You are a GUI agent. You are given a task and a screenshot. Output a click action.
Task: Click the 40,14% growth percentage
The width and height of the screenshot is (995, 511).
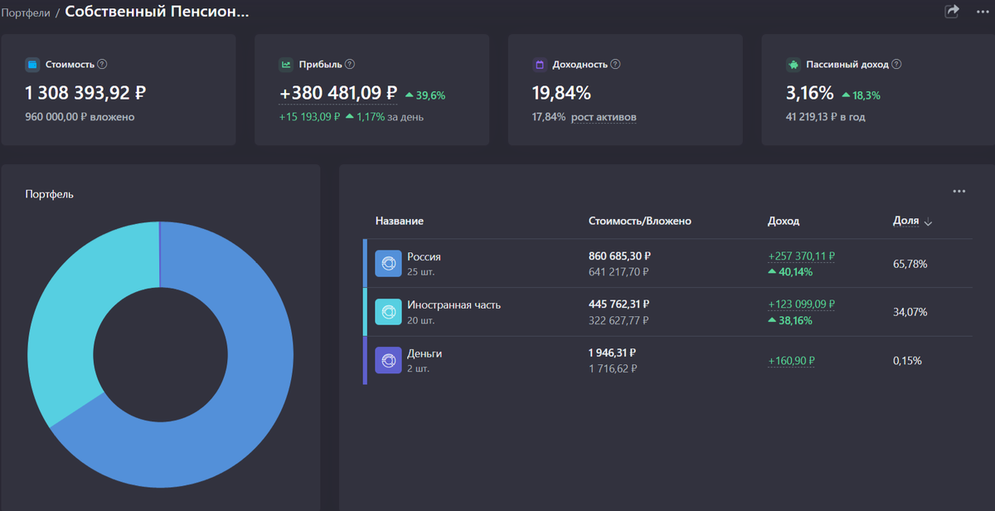pyautogui.click(x=796, y=271)
